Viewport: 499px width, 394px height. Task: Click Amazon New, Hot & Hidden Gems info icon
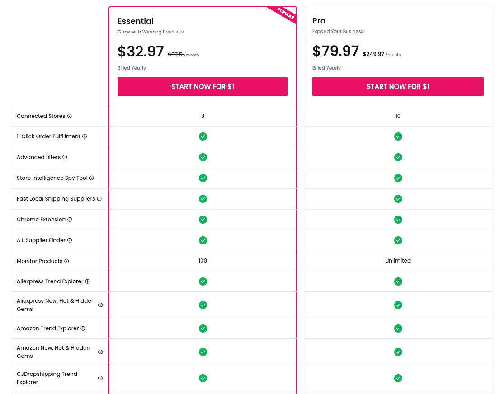click(x=100, y=352)
